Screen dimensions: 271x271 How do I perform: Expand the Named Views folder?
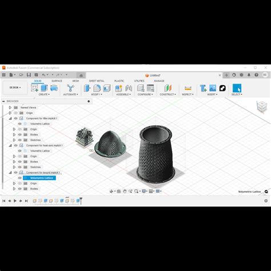pos(10,107)
